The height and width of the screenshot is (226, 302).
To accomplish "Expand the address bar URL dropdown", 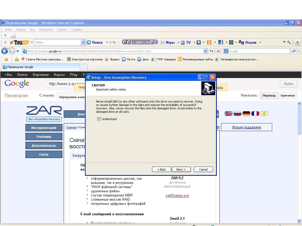I will [205, 51].
